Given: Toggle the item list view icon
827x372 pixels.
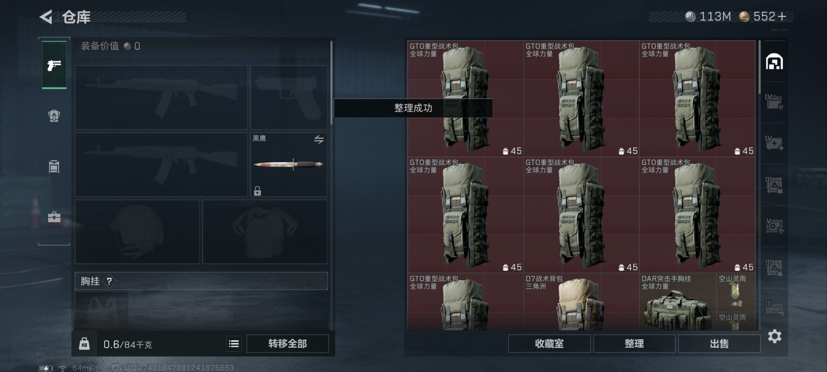Looking at the screenshot, I should (x=234, y=344).
